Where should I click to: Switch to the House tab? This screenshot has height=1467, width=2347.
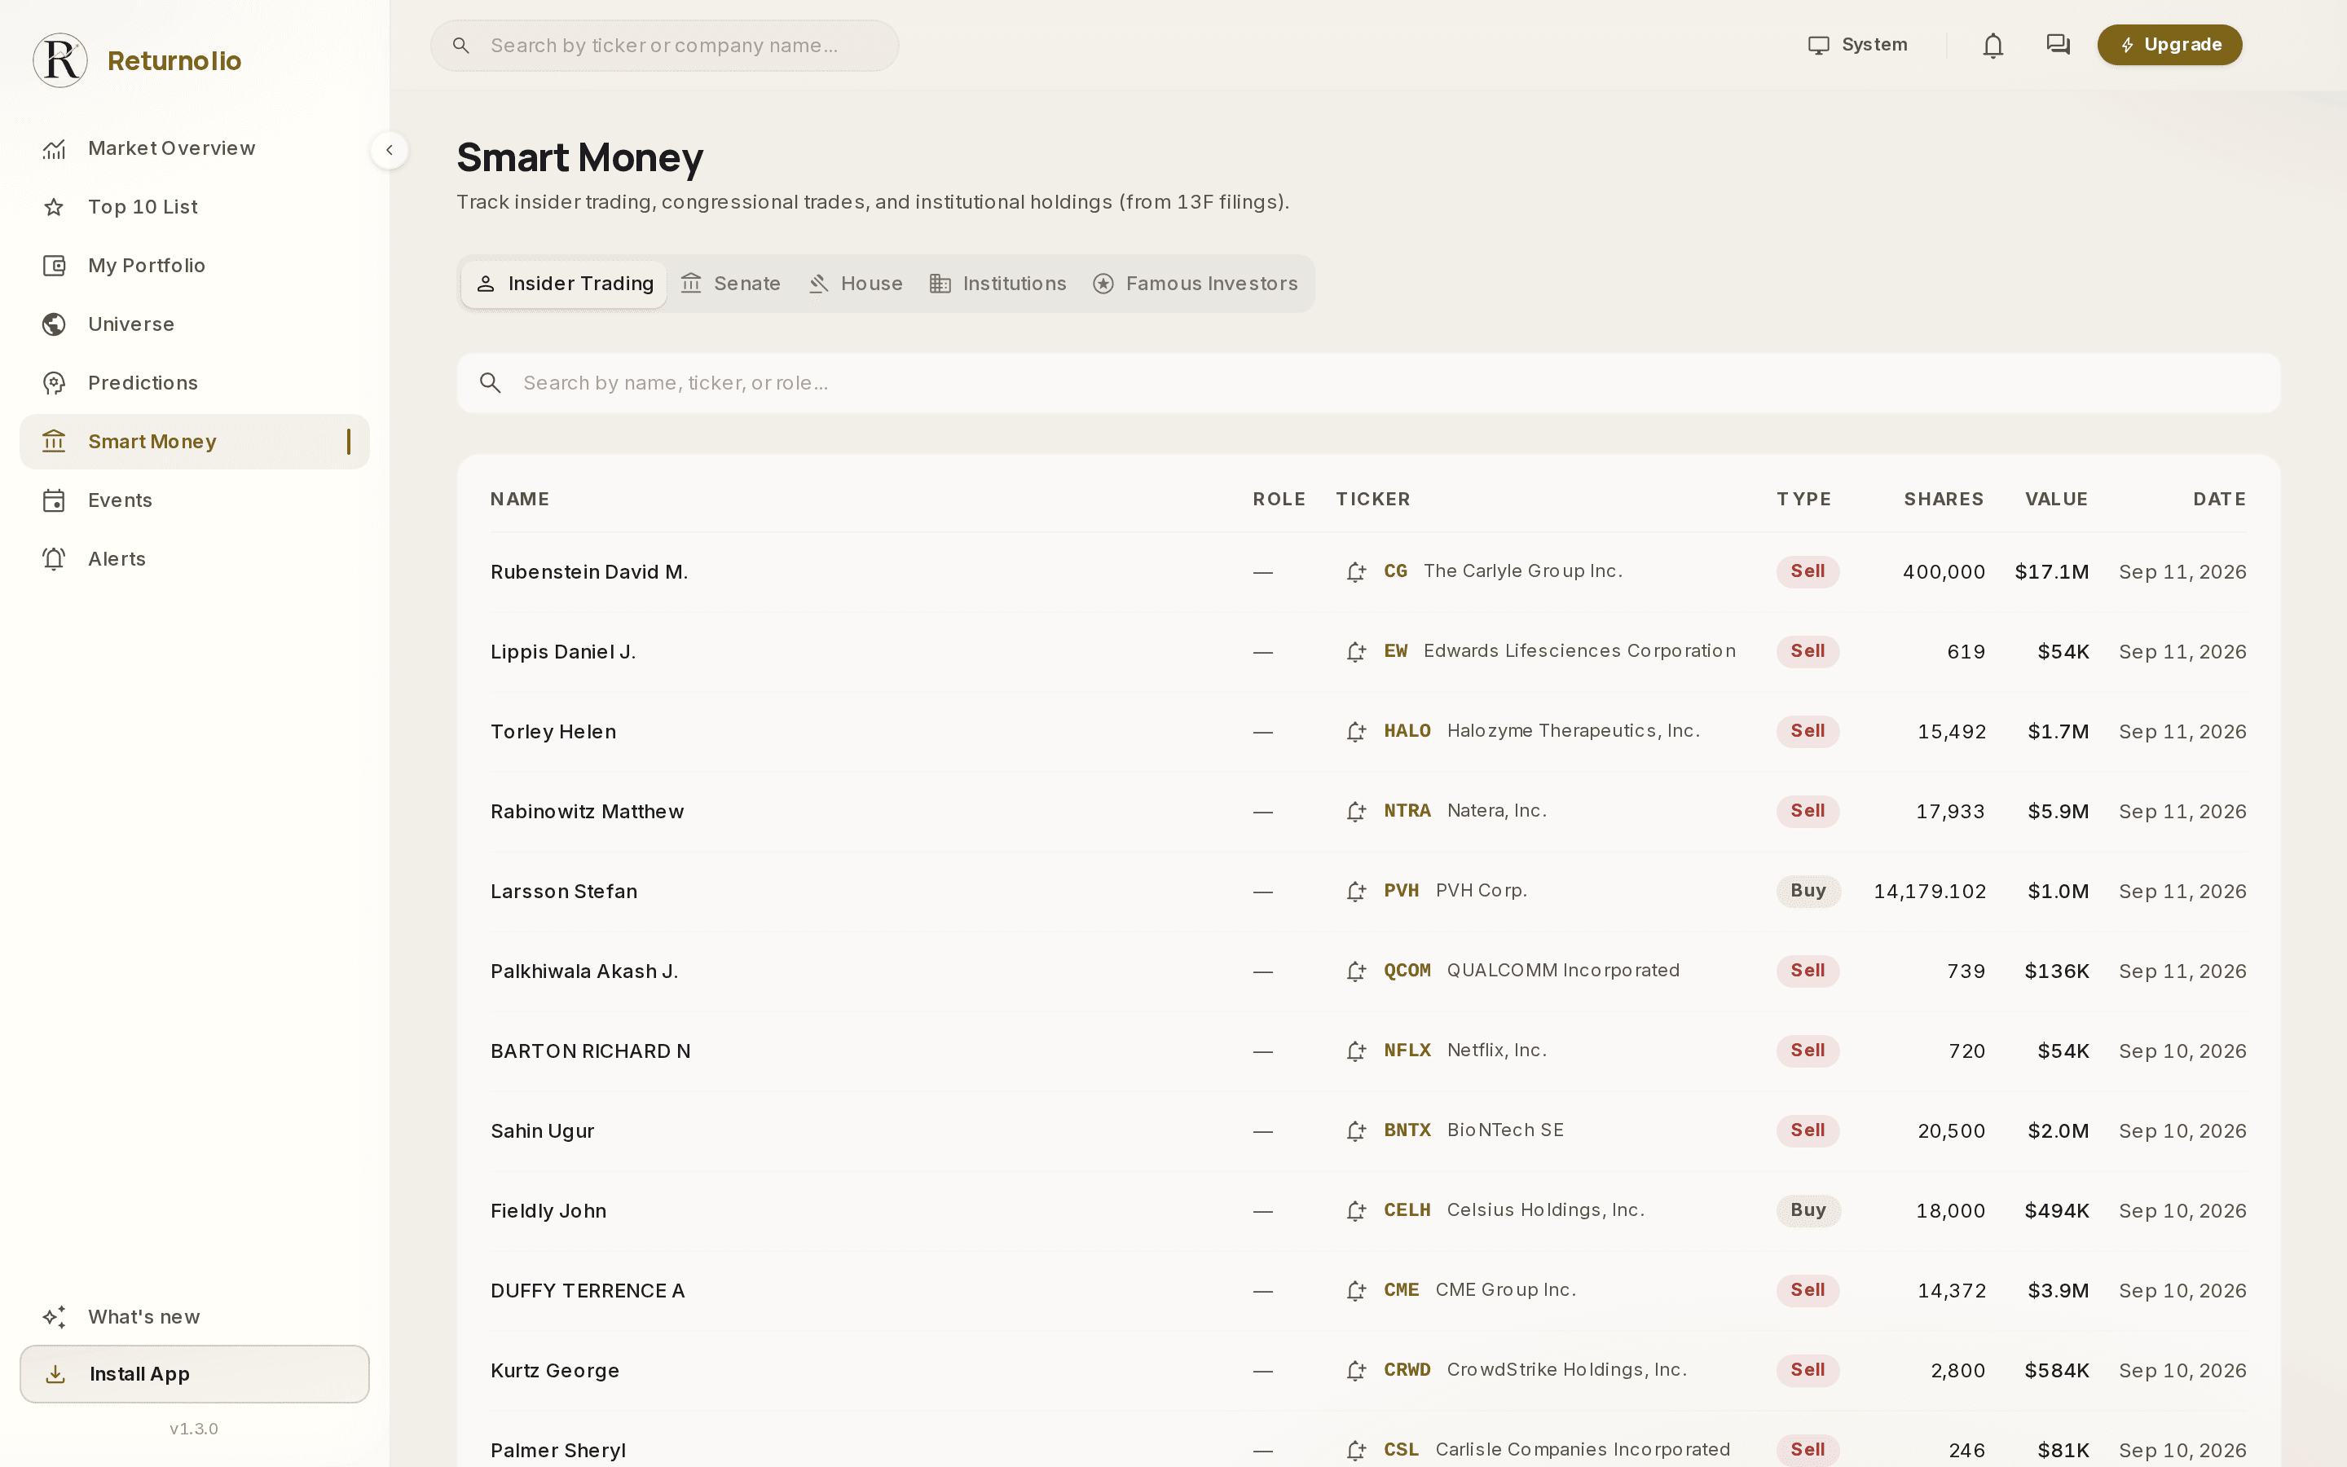(x=856, y=284)
